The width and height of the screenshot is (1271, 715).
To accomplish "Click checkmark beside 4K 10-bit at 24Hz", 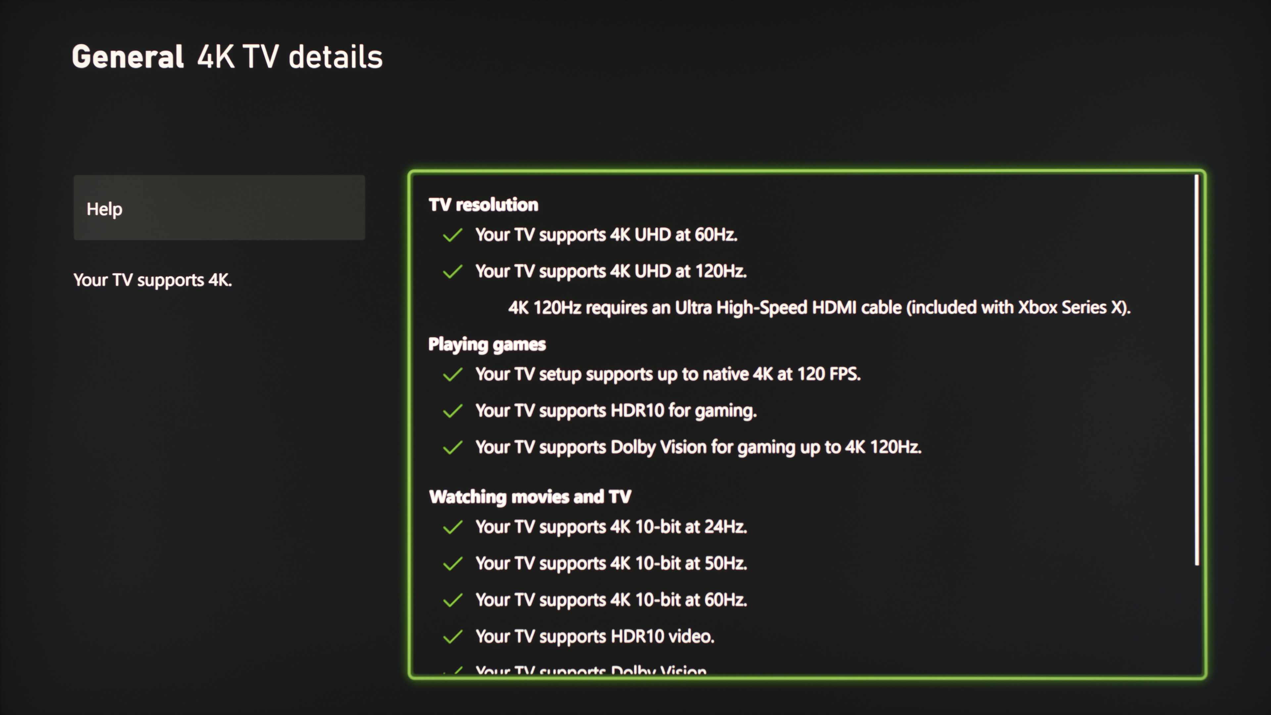I will [452, 527].
